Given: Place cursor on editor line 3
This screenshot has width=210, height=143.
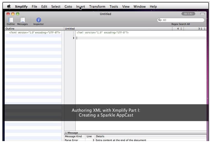Looking at the screenshot, I should pyautogui.click(x=141, y=38).
